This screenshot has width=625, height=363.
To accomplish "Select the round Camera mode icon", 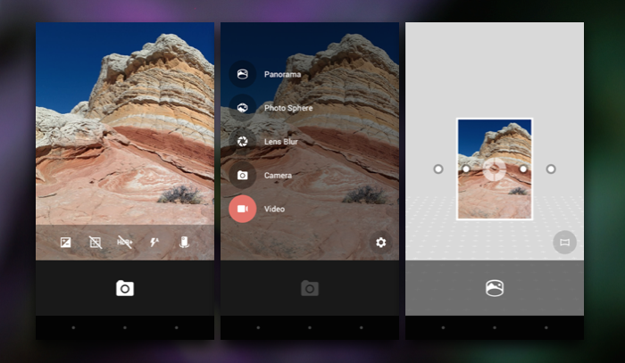I will (242, 175).
